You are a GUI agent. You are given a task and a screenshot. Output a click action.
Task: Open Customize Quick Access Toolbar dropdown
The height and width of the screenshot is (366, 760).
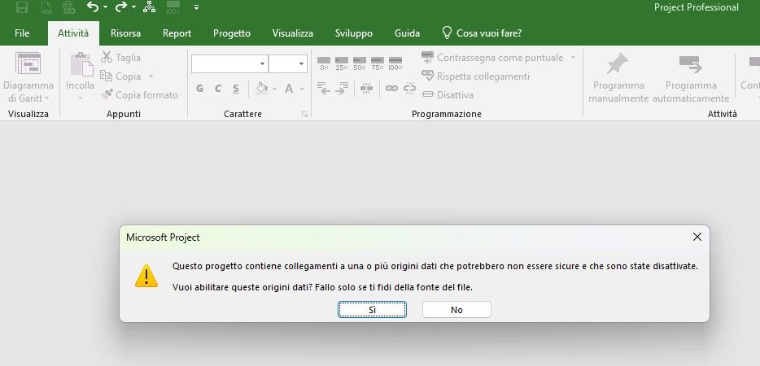pos(196,7)
